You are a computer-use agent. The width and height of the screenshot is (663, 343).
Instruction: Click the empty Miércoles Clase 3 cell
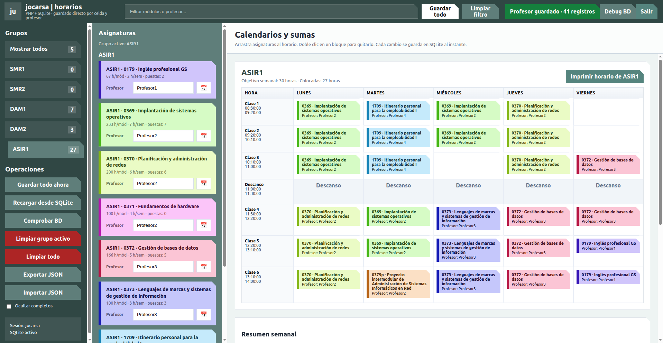click(x=468, y=166)
